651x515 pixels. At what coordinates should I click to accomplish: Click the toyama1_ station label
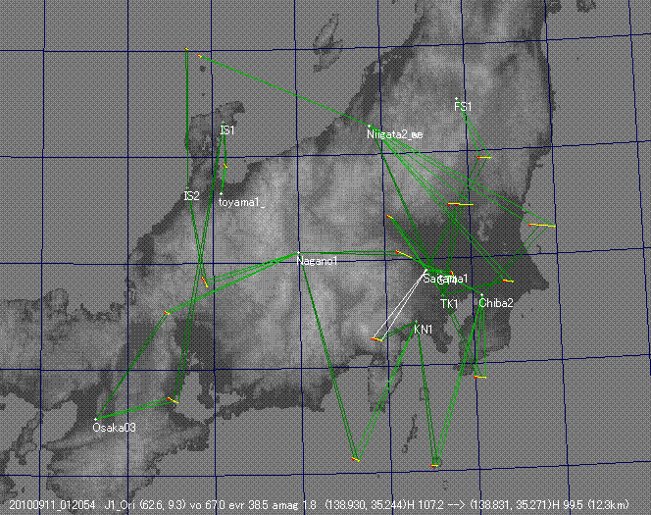[x=241, y=202]
